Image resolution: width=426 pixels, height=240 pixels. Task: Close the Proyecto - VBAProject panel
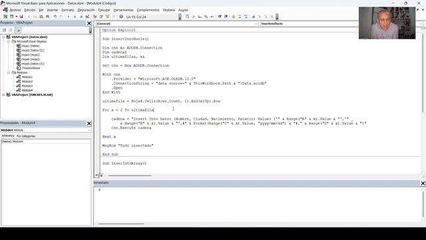tap(89, 23)
